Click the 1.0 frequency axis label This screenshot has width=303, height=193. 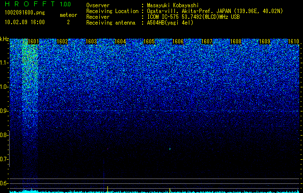[4, 87]
